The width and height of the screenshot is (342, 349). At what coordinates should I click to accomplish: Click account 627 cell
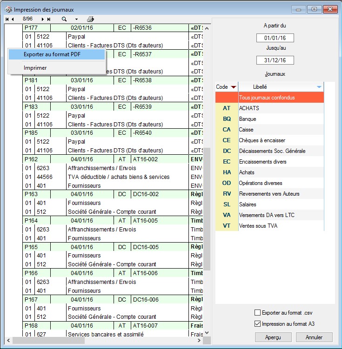coord(41,334)
